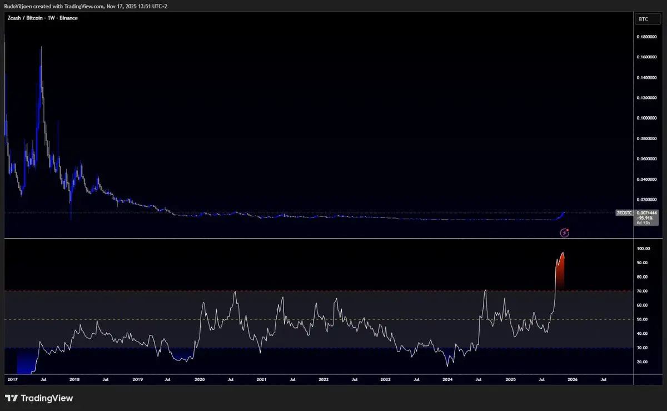The width and height of the screenshot is (667, 411).
Task: Click the 2026 label on time axis
Action: point(573,379)
